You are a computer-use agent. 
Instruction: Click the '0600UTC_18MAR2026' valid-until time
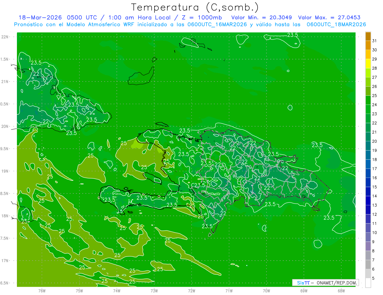click(x=336, y=25)
